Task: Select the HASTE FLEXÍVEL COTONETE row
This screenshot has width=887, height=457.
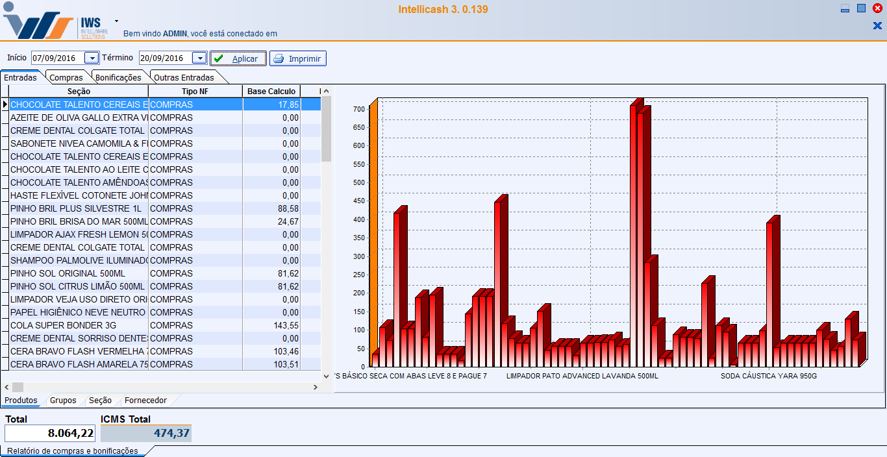Action: coord(165,195)
